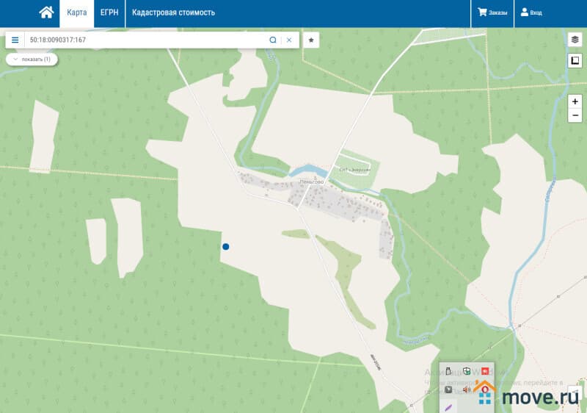
Task: Click the cadastral number search input
Action: pos(147,40)
